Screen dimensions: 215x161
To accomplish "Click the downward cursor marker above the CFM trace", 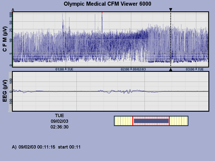I will pyautogui.click(x=171, y=9).
